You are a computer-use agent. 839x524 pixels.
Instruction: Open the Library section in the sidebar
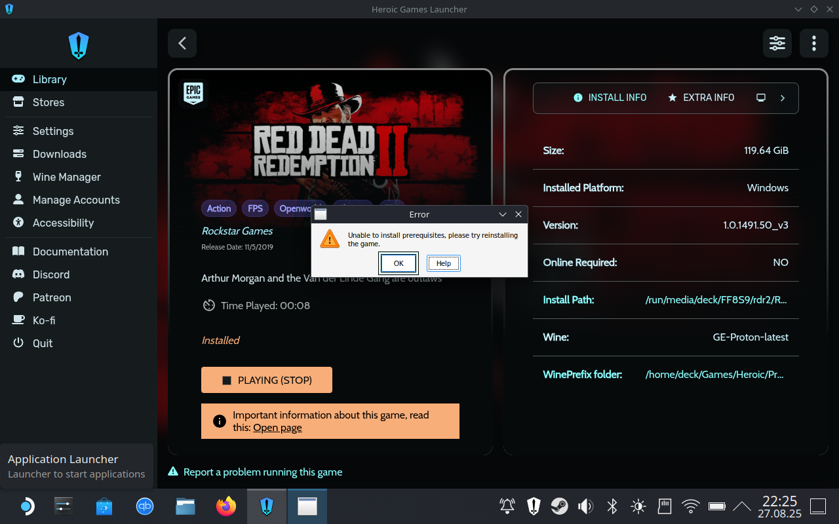click(79, 79)
